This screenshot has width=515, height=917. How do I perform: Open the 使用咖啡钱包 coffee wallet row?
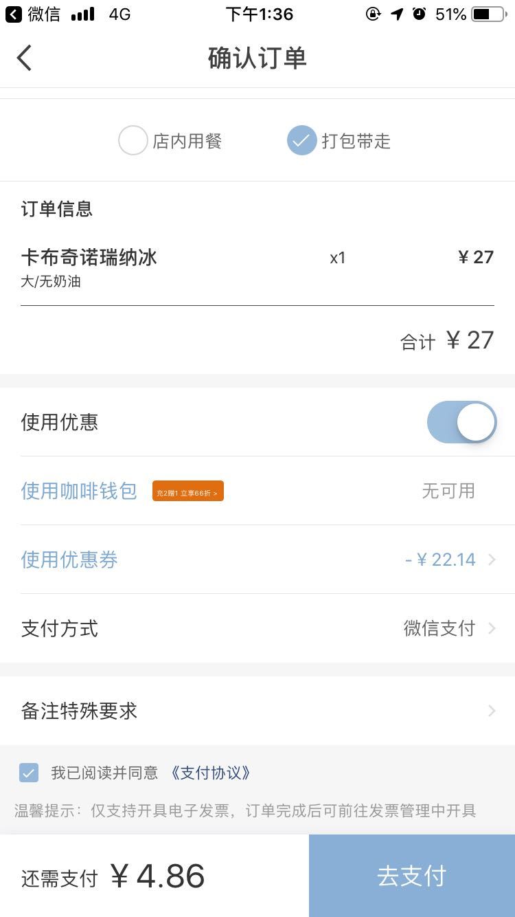pyautogui.click(x=79, y=491)
